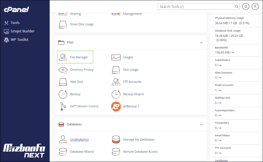Viewport: 263px width, 162px height.
Task: Click the Files section title text
Action: [x=70, y=42]
